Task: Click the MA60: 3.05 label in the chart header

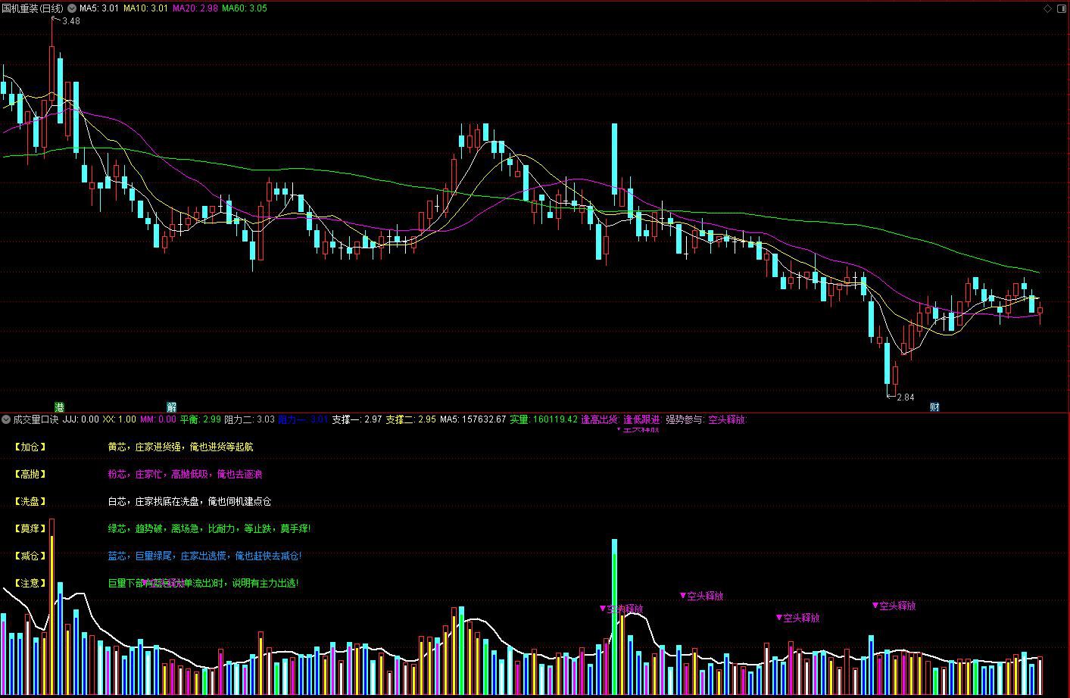Action: [245, 8]
